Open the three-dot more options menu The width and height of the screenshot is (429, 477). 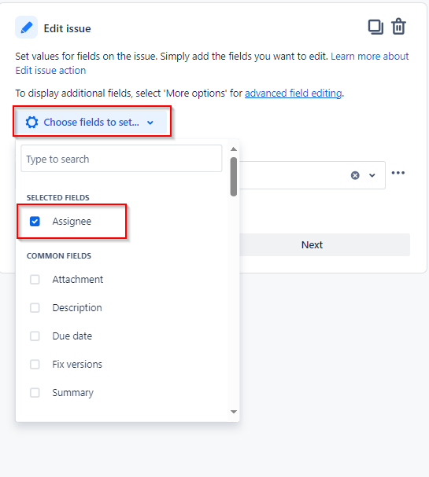[x=398, y=173]
